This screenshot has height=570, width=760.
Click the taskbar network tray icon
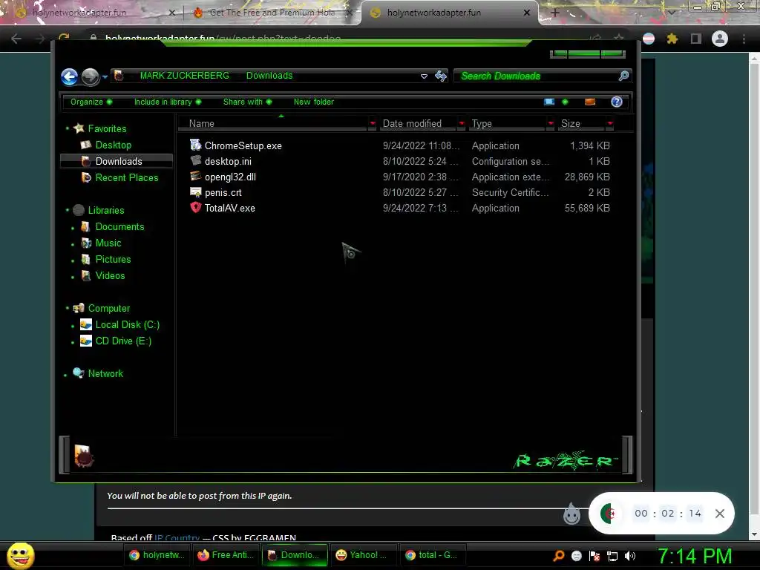click(612, 557)
